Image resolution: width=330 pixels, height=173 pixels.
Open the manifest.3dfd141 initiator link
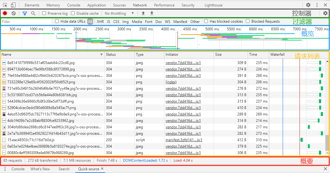[184, 140]
